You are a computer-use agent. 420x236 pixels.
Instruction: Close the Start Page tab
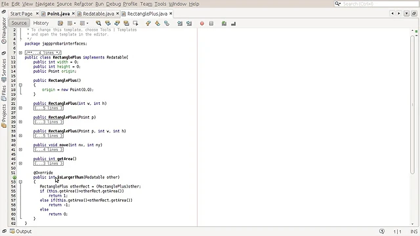point(37,13)
